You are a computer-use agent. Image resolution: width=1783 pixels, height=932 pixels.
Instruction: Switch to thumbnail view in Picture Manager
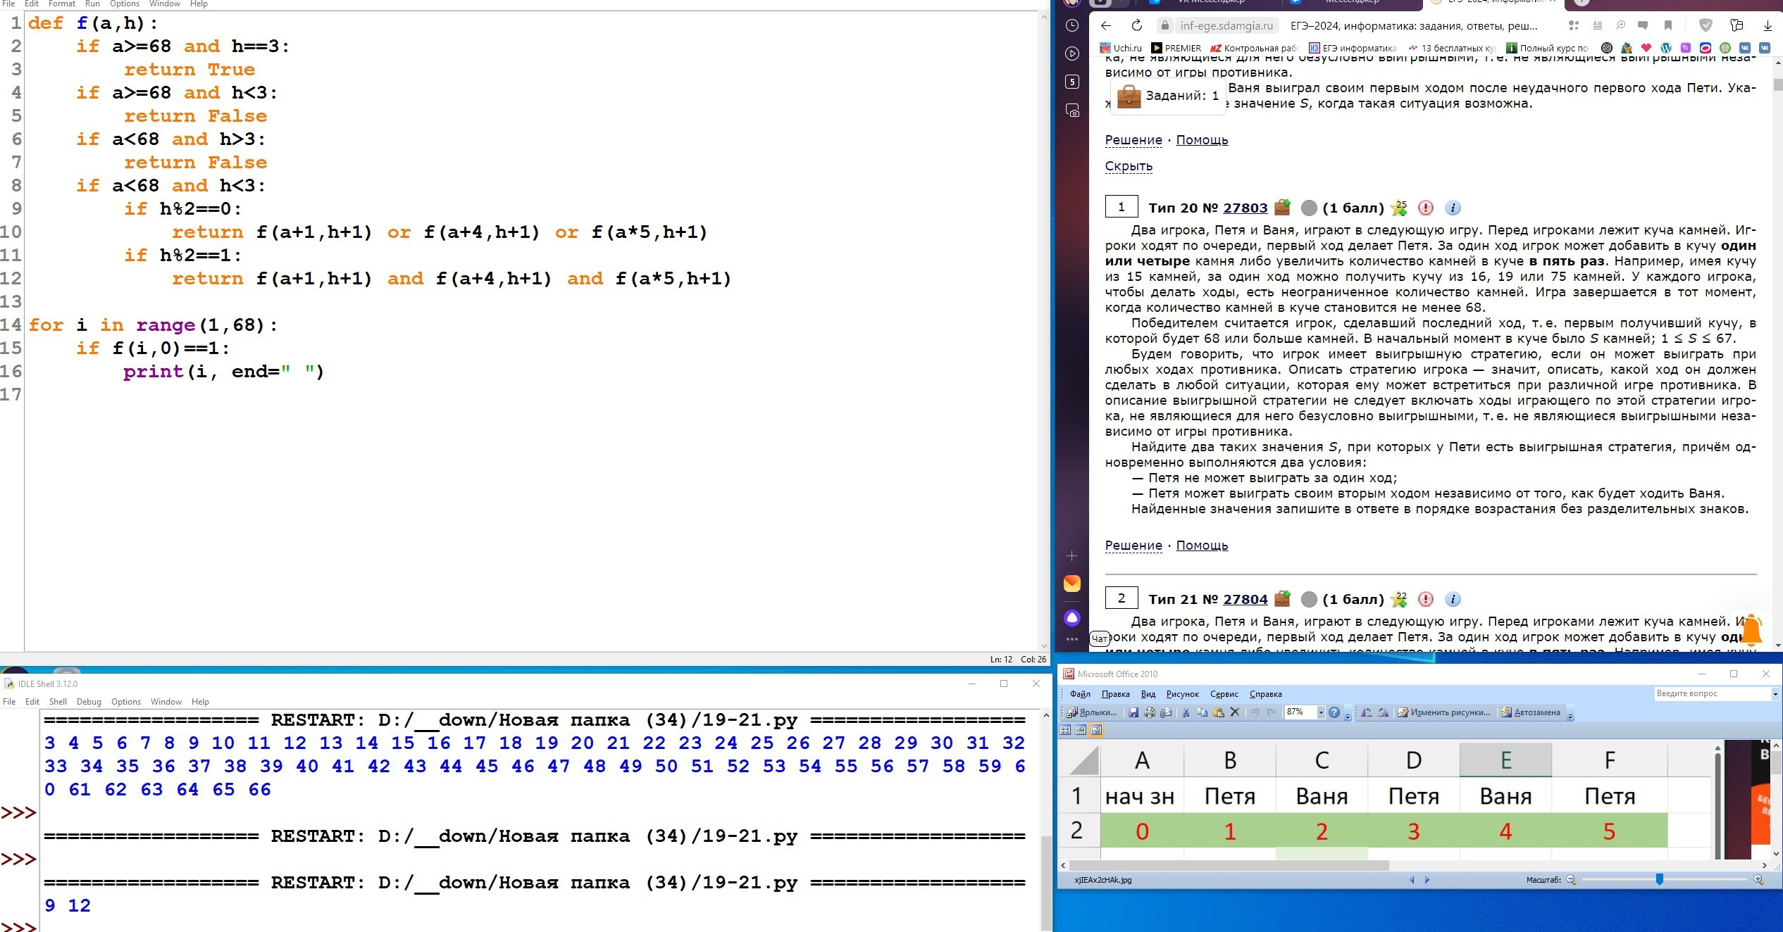1065,730
